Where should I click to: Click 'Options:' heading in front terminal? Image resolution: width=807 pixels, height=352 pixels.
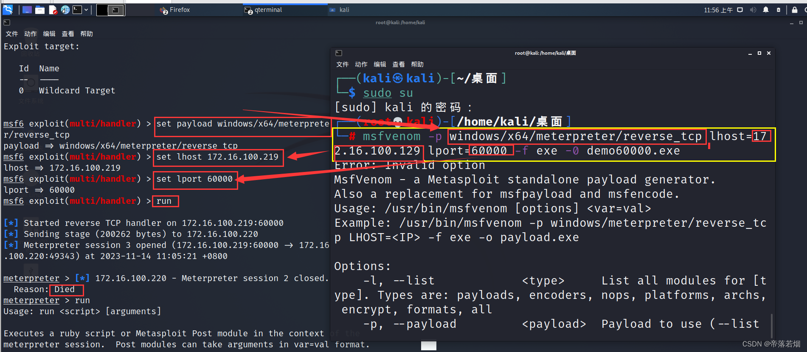point(363,266)
